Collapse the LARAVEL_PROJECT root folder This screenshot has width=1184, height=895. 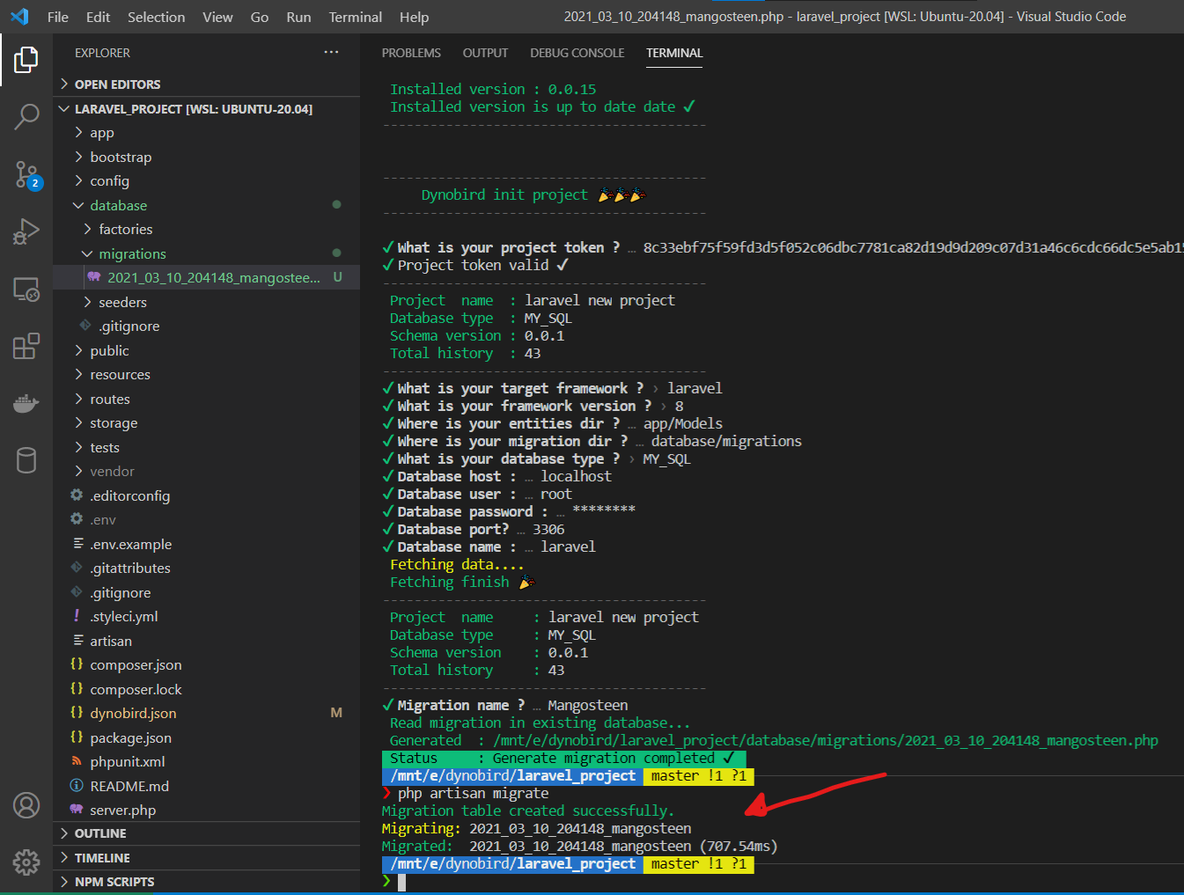pos(206,109)
